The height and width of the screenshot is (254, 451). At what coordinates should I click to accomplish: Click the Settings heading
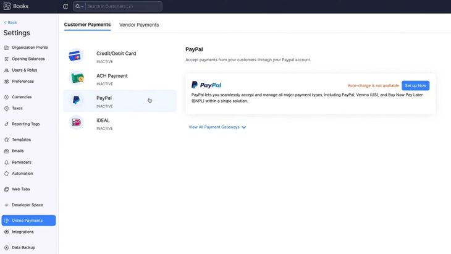pos(17,33)
